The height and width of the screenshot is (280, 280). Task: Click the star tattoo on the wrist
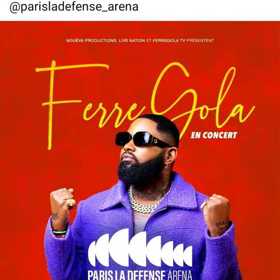[x=55, y=216]
